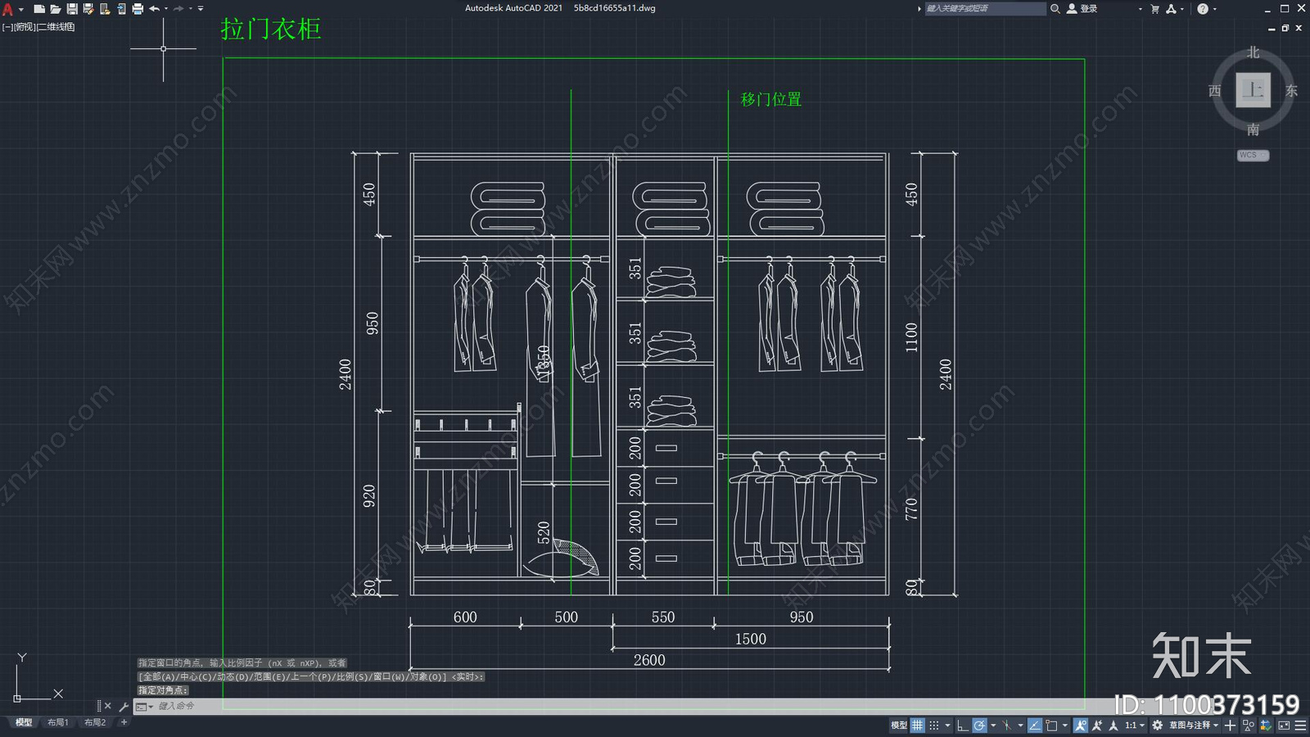The width and height of the screenshot is (1310, 737).
Task: Open Autodesk App Store cart icon
Action: pos(1155,9)
